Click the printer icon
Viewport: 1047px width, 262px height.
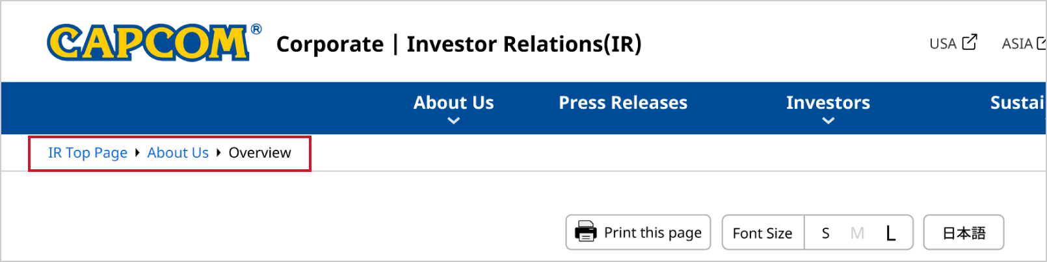coord(585,232)
